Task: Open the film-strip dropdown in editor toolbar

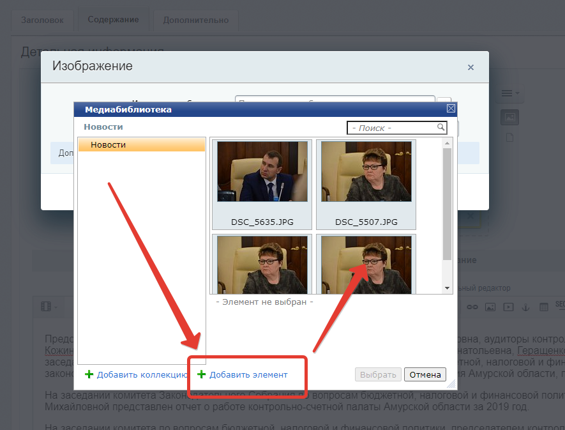Action: coord(48,307)
